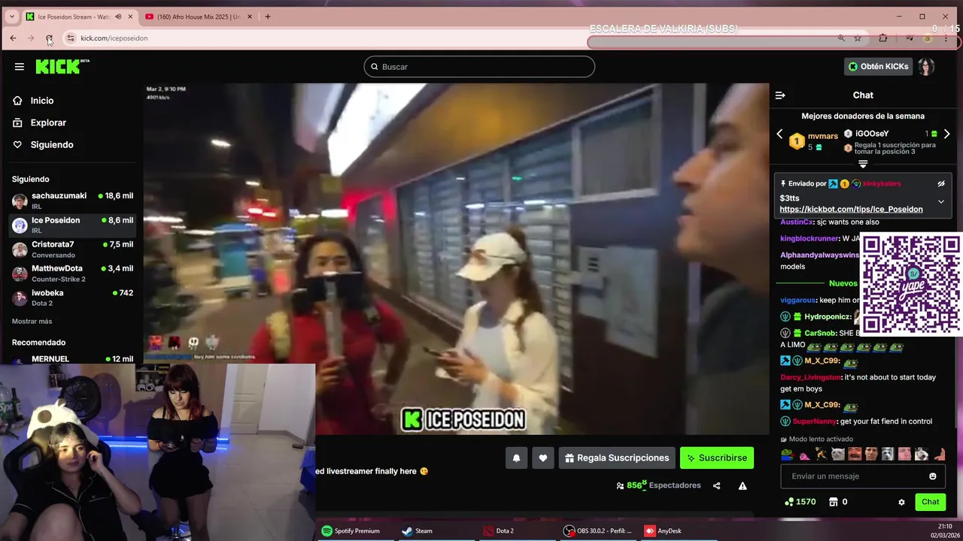Open Cristorata7 channel in followed list
The height and width of the screenshot is (541, 963).
coord(72,249)
